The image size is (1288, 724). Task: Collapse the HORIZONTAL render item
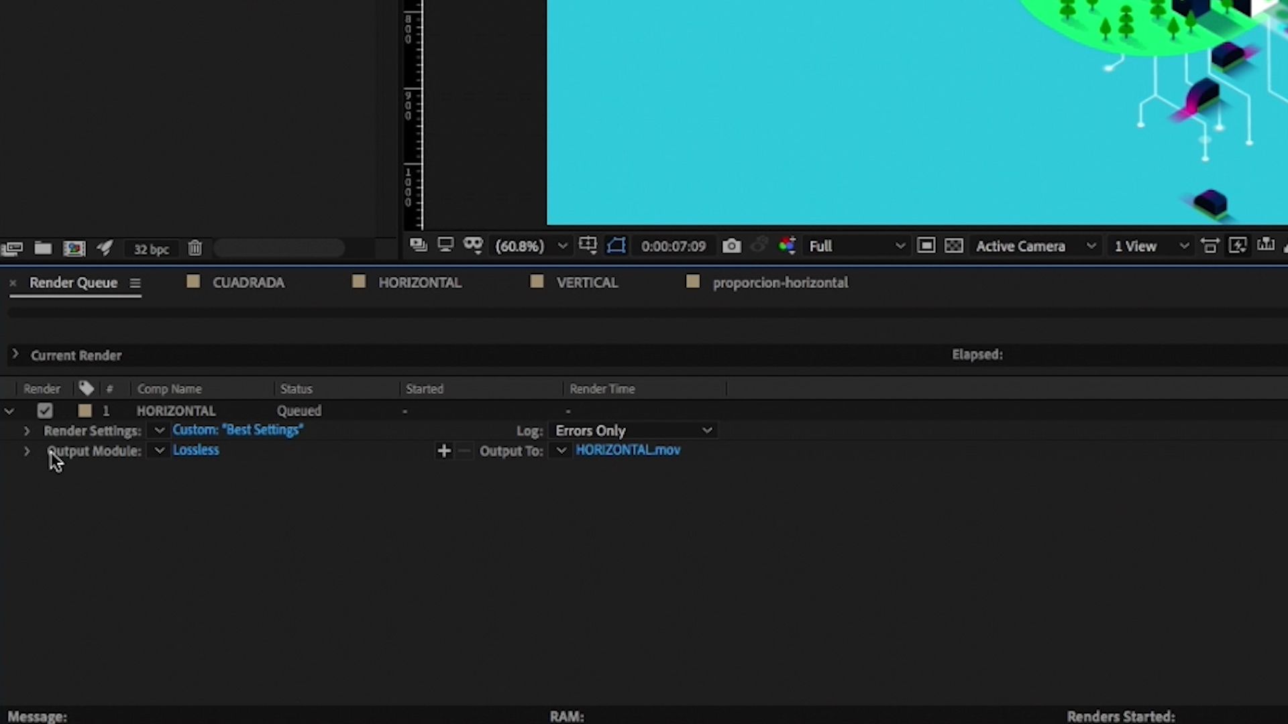pyautogui.click(x=9, y=411)
